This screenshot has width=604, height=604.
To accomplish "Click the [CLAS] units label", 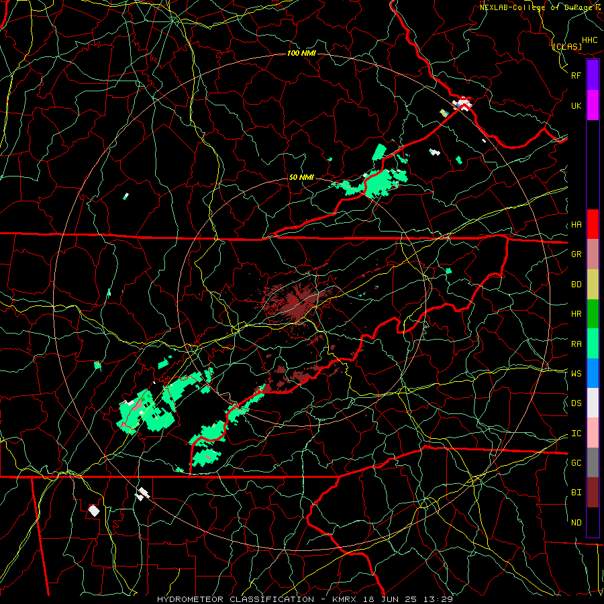I will point(567,46).
